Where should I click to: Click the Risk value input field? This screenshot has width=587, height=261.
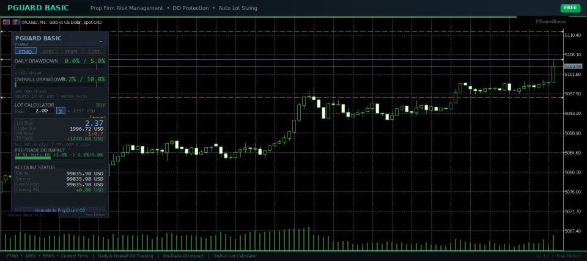click(x=42, y=111)
